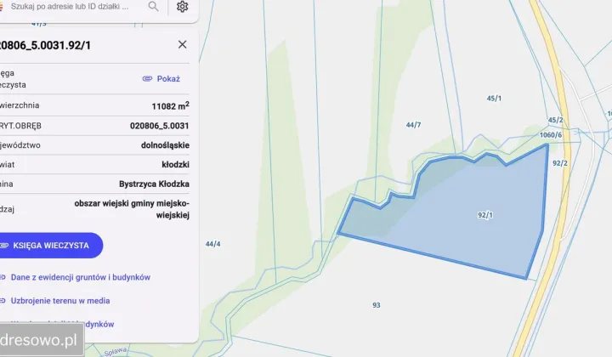Close the parcel details panel
This screenshot has width=612, height=357.
[182, 44]
